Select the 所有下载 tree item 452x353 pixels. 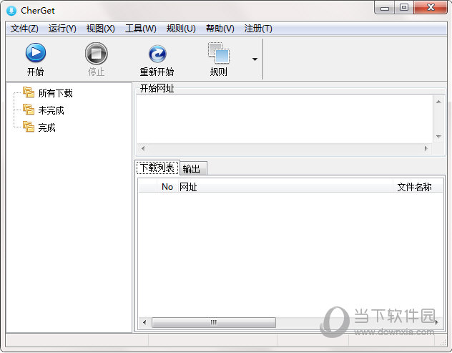55,93
